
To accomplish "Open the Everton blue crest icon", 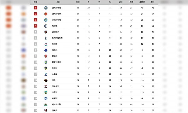I will pyautogui.click(x=46, y=50).
